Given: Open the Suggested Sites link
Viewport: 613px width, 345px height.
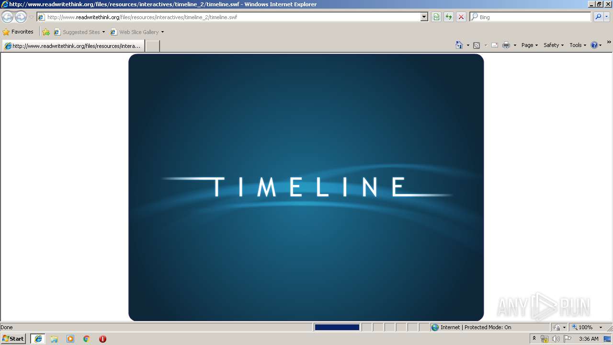Looking at the screenshot, I should tap(79, 32).
